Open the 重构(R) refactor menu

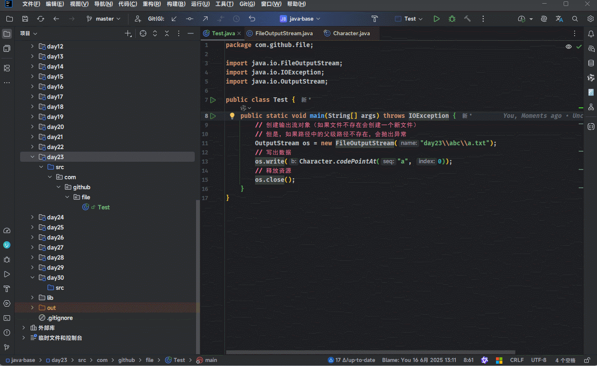pos(151,4)
